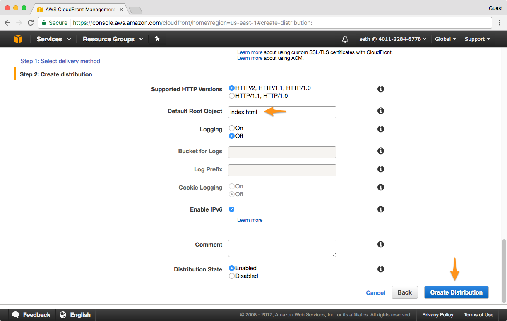Click info icon next to Distribution State
The width and height of the screenshot is (507, 321).
pyautogui.click(x=380, y=269)
